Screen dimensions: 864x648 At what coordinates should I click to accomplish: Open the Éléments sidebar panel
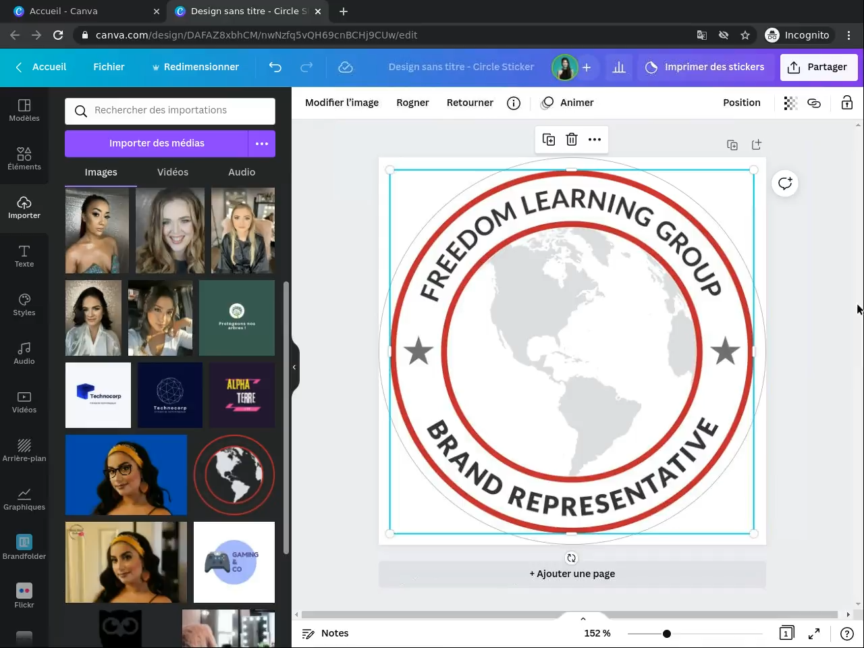pyautogui.click(x=24, y=159)
